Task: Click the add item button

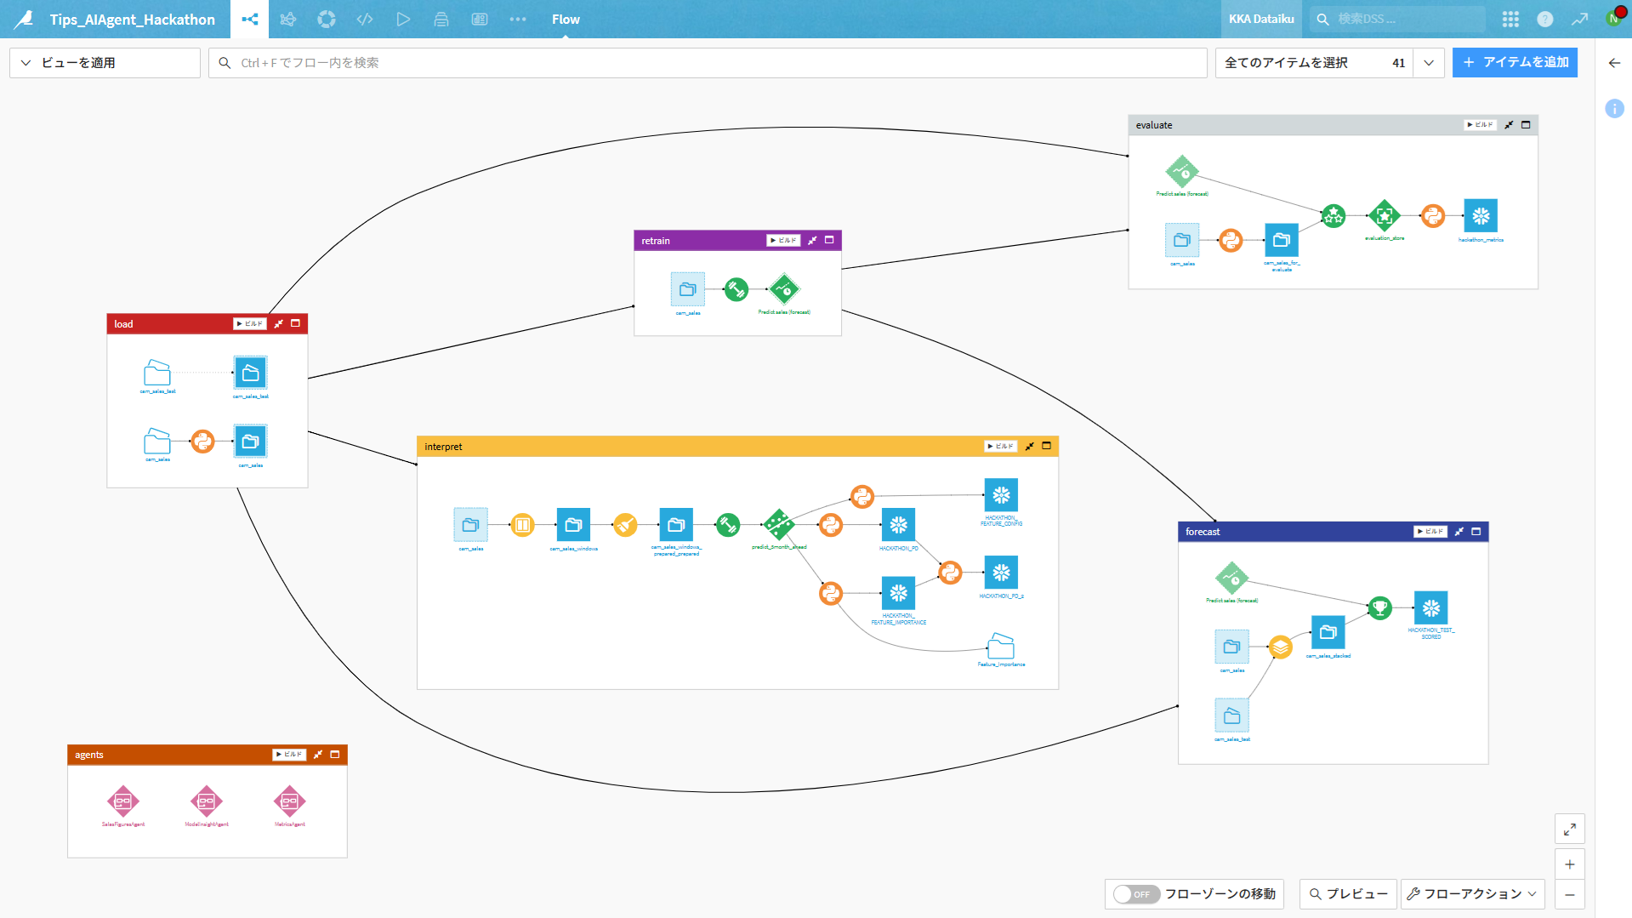Action: point(1515,63)
